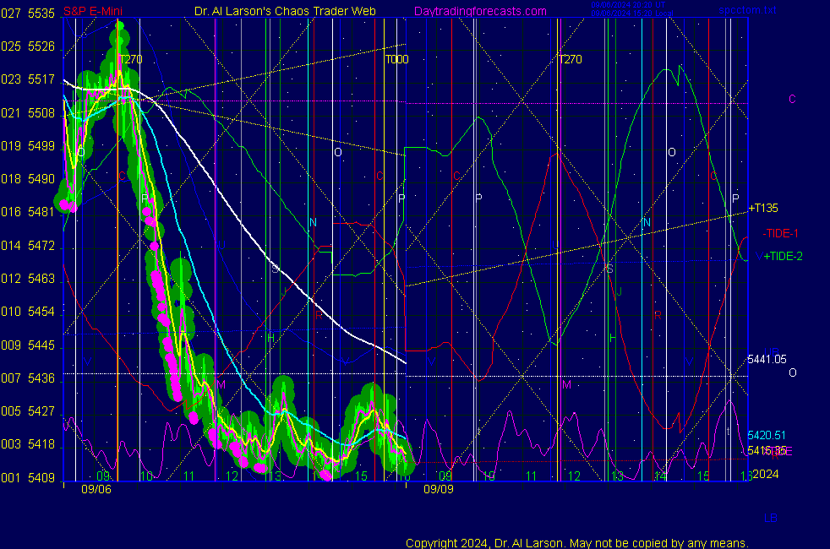The image size is (830, 549).
Task: Select the "Dr. Al Larson's Chaos Trader Web" heading
Action: click(285, 11)
